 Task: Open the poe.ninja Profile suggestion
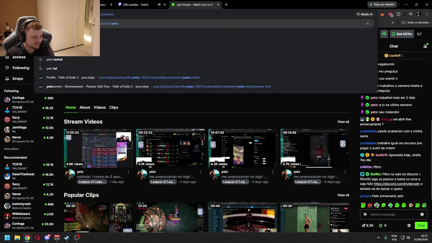click(x=205, y=78)
